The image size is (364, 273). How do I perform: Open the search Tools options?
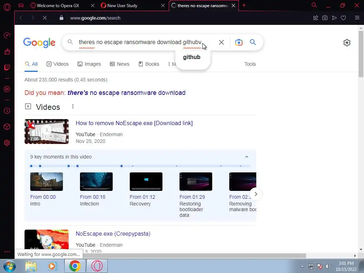click(x=250, y=64)
